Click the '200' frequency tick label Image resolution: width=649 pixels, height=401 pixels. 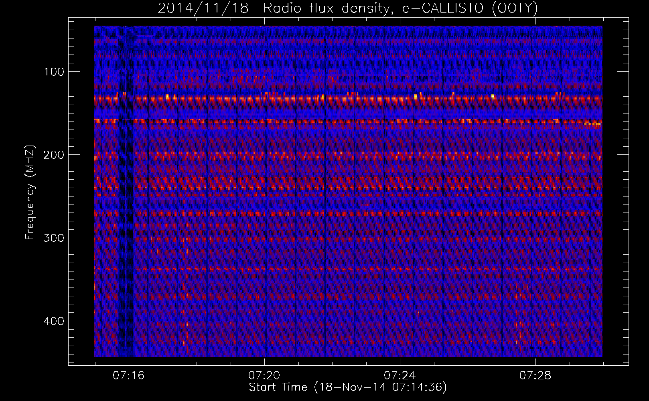click(x=54, y=155)
